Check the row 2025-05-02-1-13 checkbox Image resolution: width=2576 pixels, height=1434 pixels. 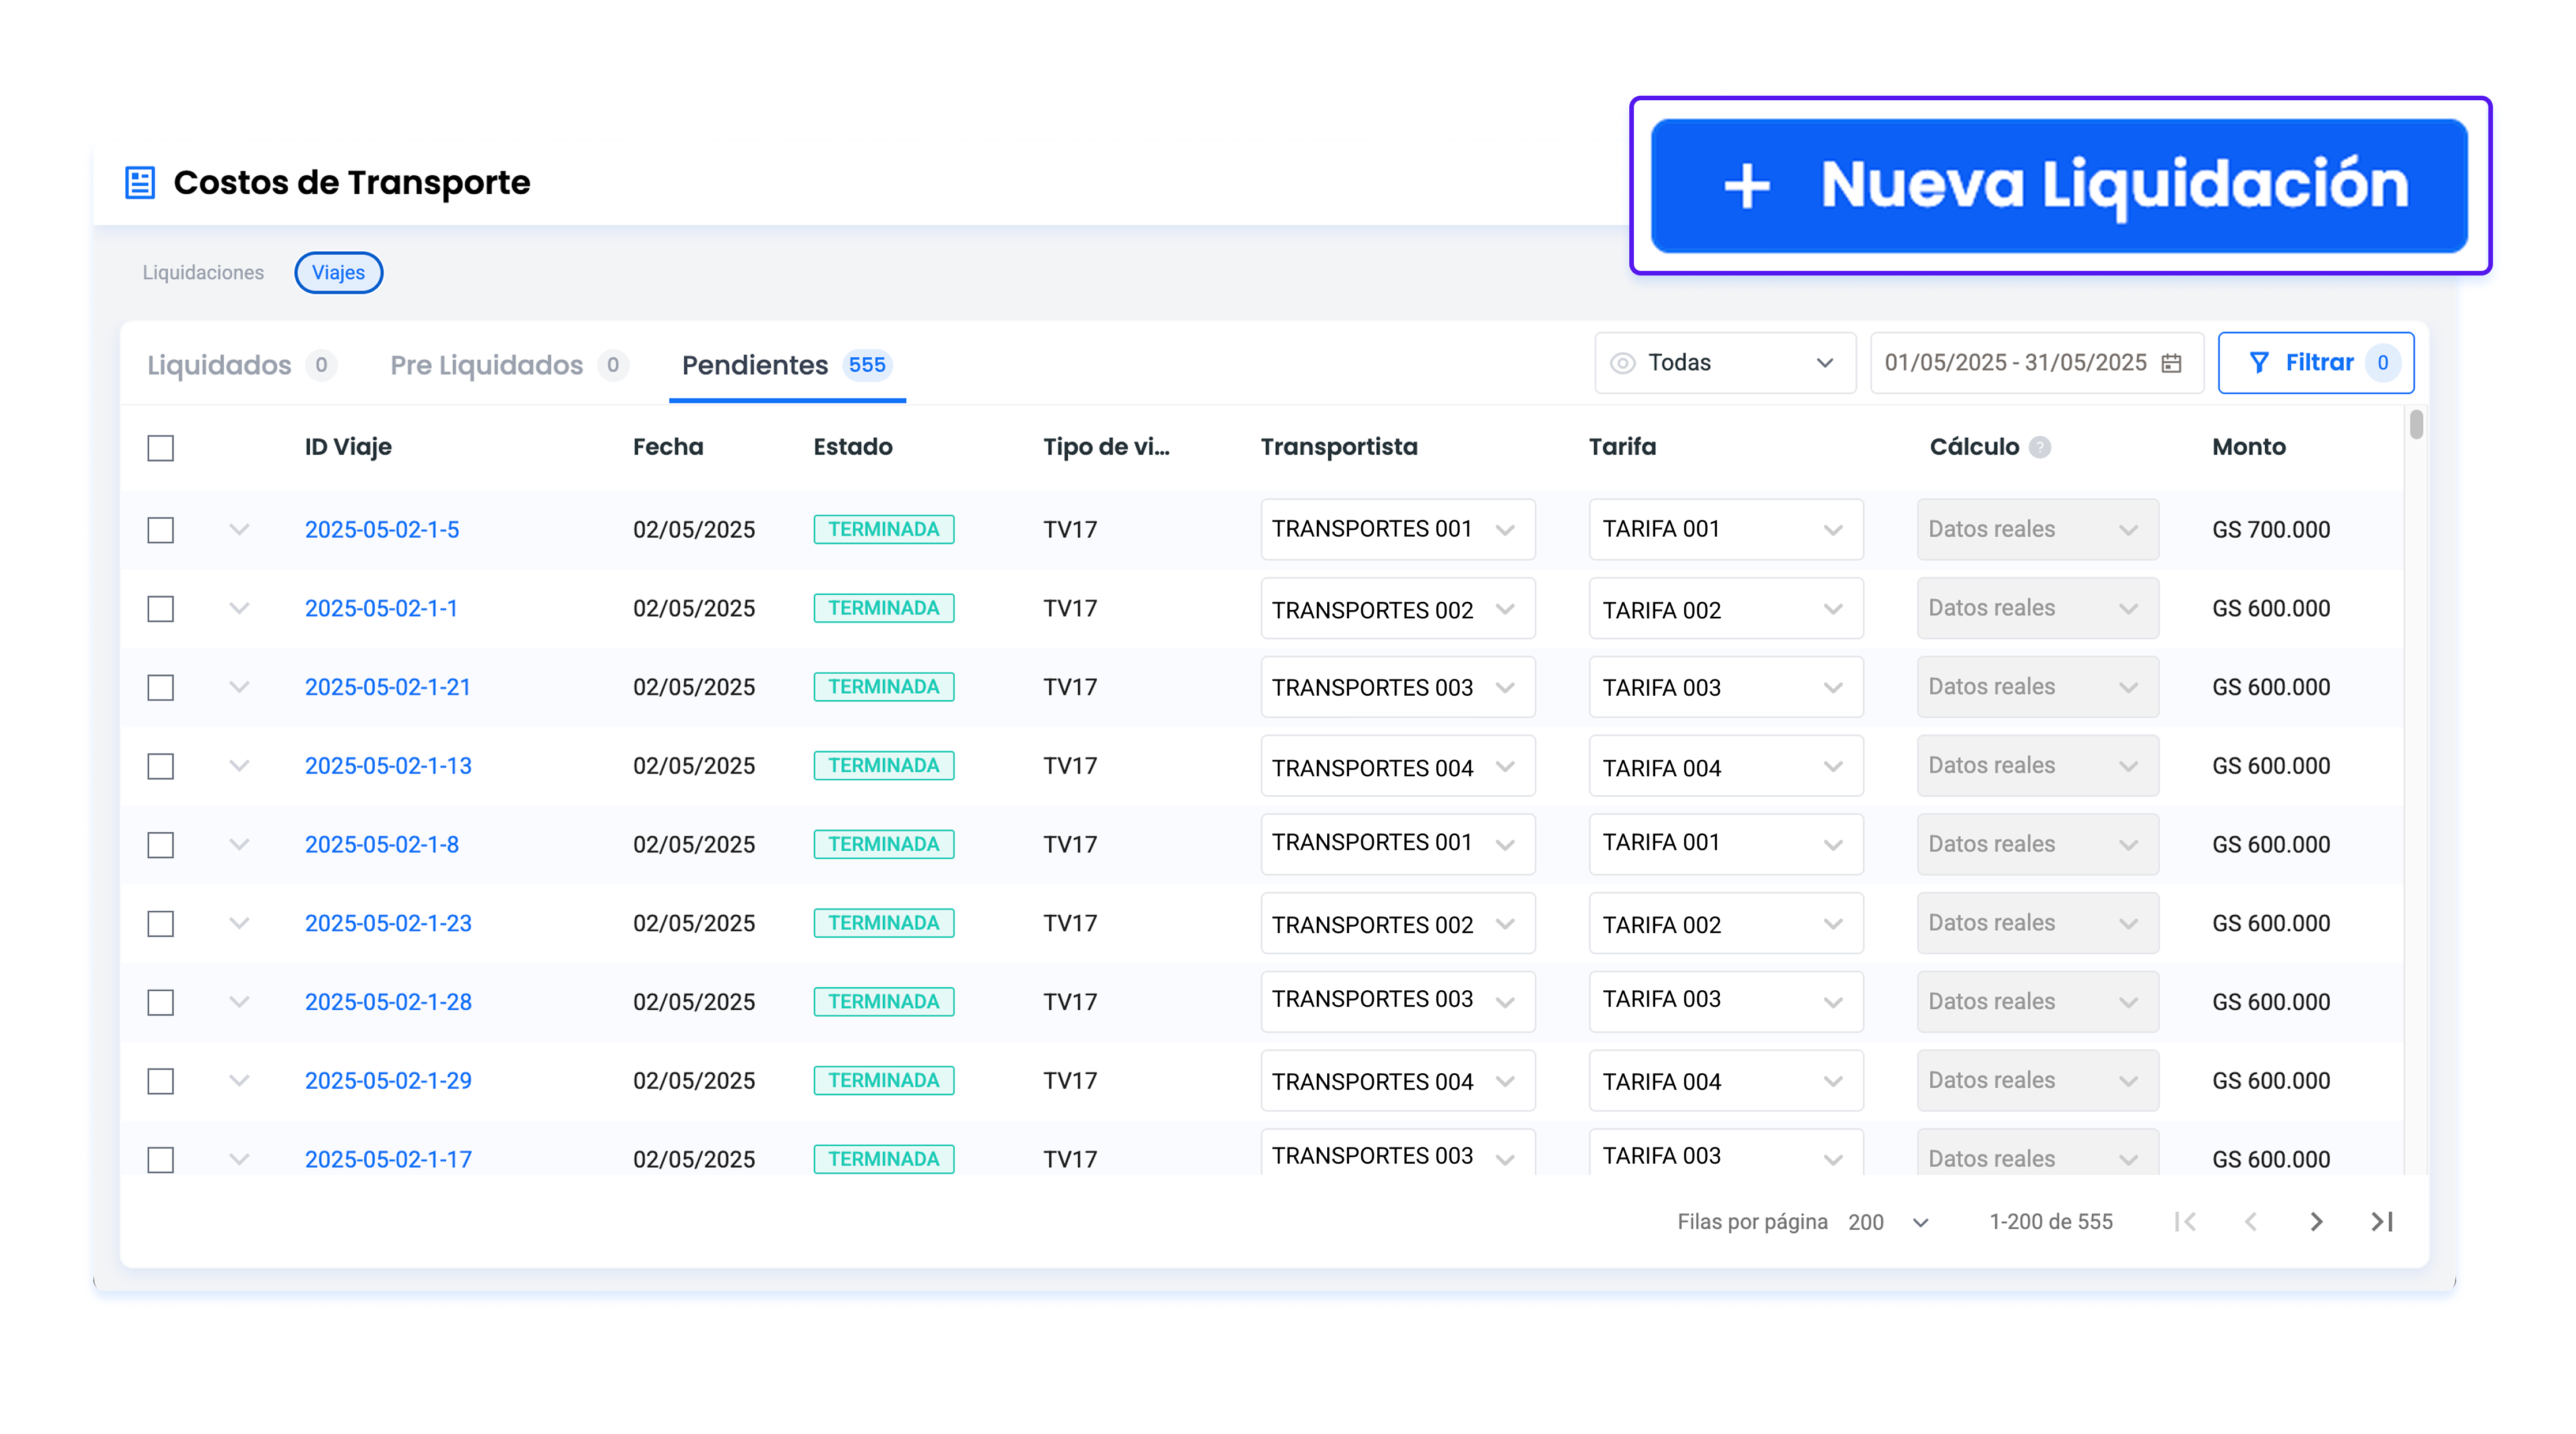160,767
